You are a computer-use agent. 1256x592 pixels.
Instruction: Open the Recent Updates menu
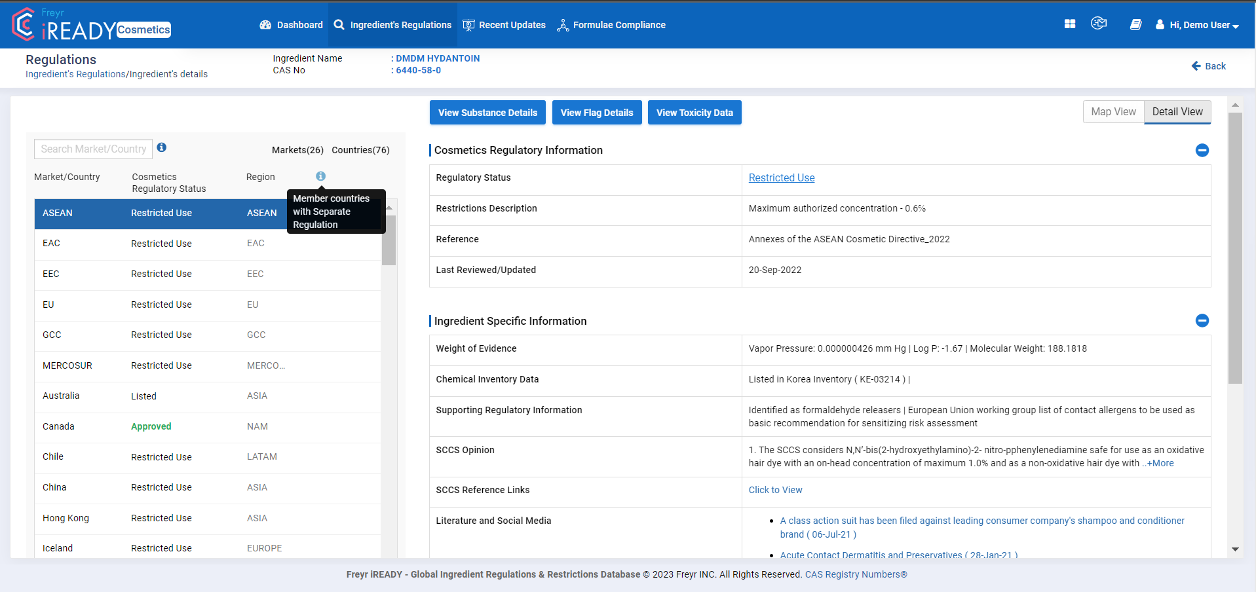point(504,25)
